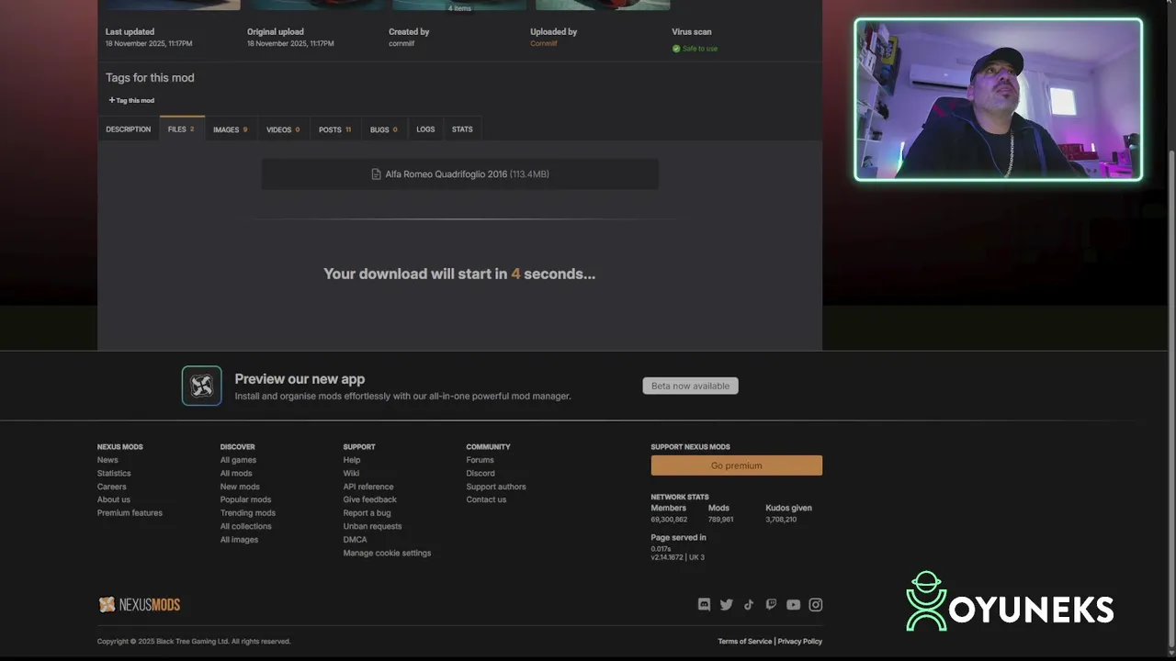
Task: Open TikTok social icon in footer
Action: (749, 604)
